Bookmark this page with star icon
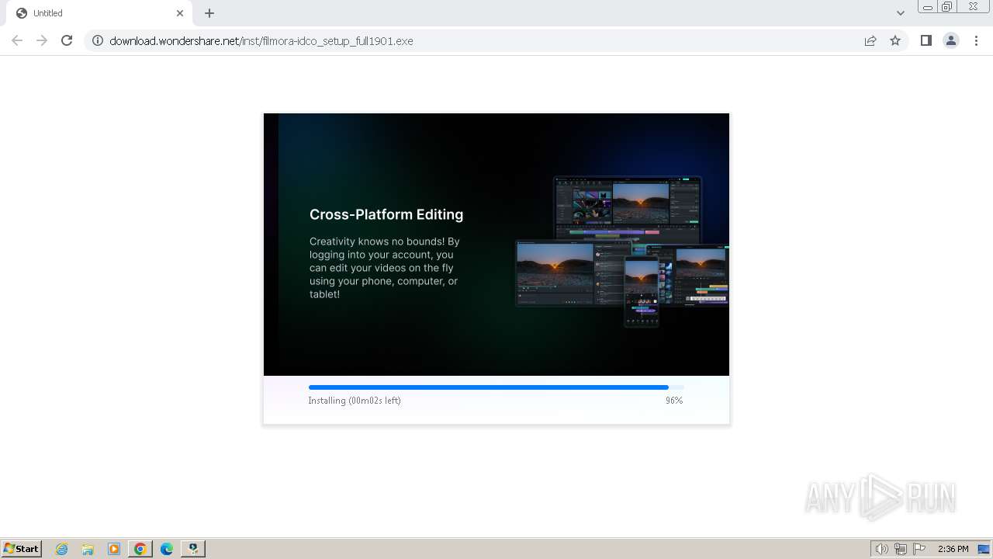Screen dimensions: 993x559 pos(895,40)
